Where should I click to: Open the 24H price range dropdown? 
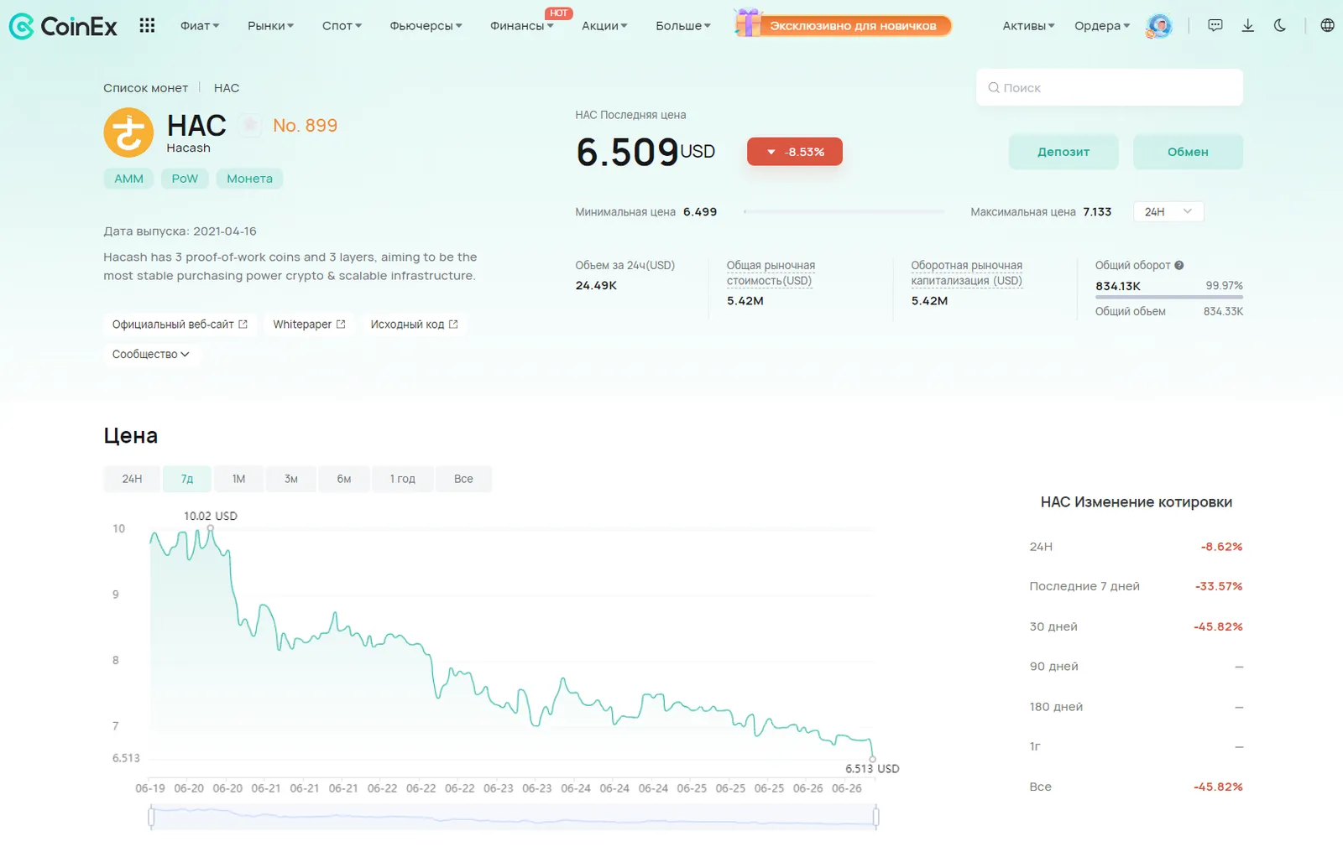(1168, 212)
